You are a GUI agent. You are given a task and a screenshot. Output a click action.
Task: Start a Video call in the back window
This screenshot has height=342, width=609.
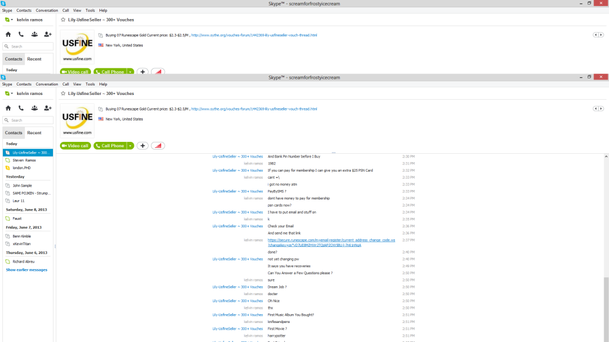[x=76, y=72]
